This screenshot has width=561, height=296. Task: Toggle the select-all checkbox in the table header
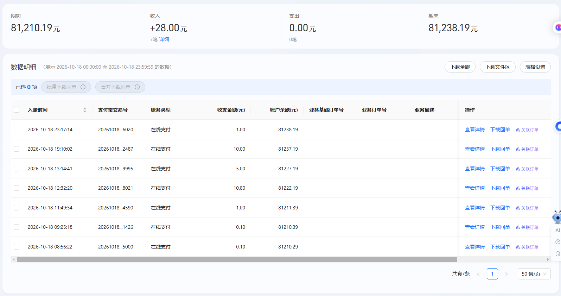[x=17, y=110]
